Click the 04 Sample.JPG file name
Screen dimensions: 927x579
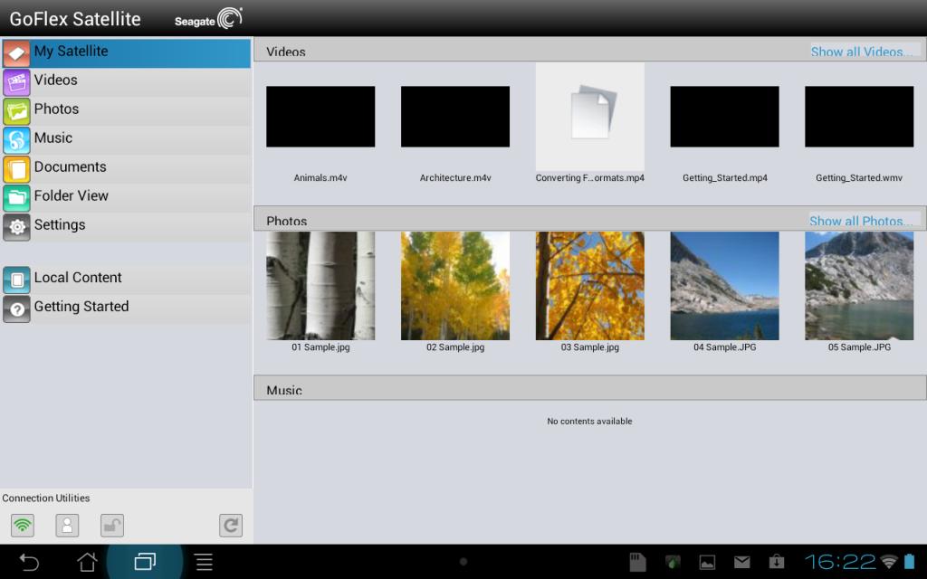coord(725,347)
